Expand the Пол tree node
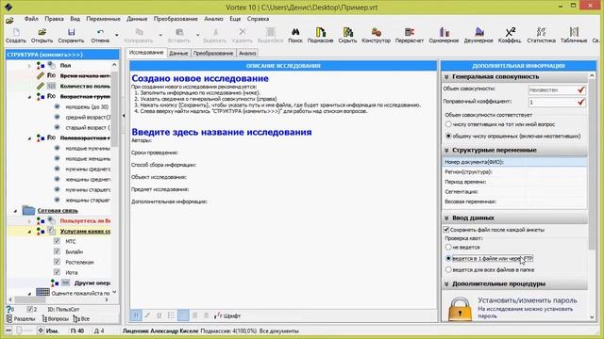The width and height of the screenshot is (604, 339). [29, 66]
